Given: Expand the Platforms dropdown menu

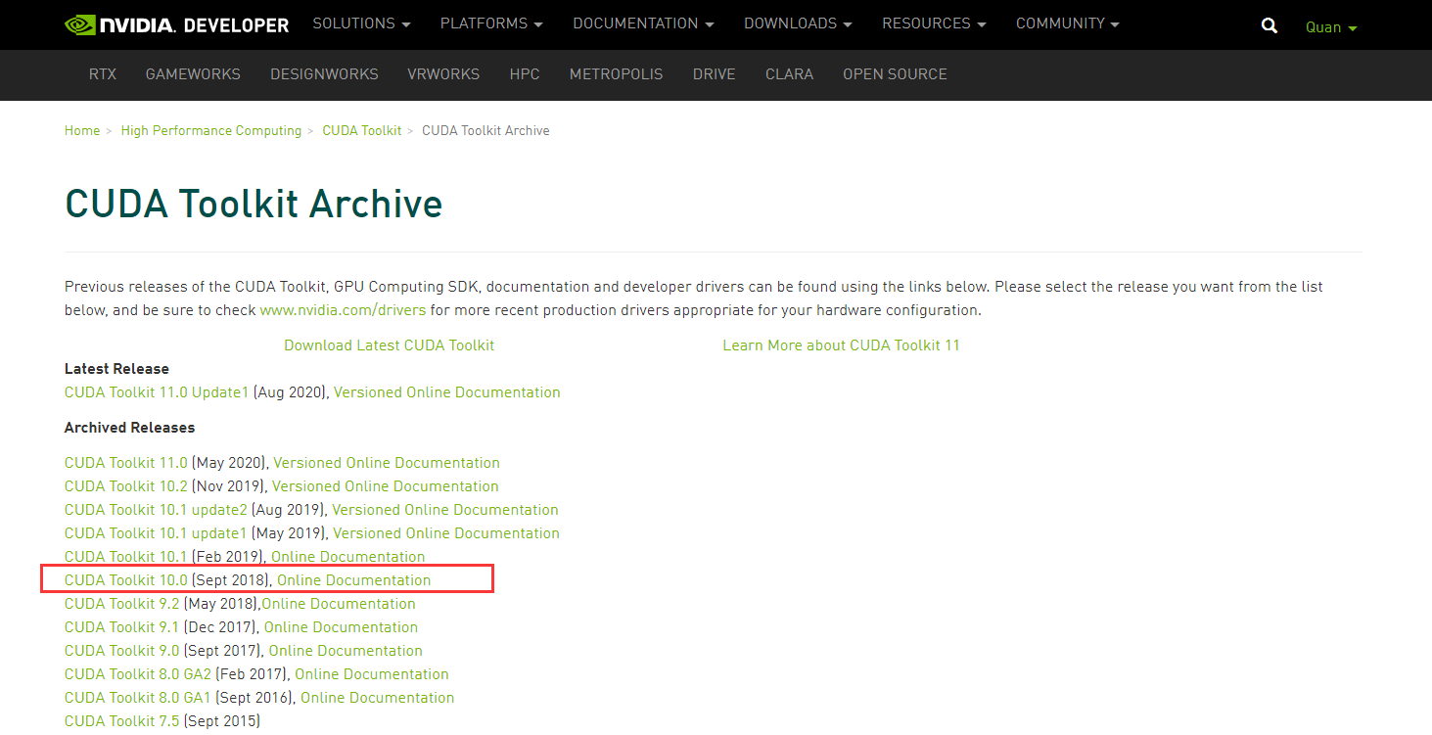Looking at the screenshot, I should tap(491, 23).
